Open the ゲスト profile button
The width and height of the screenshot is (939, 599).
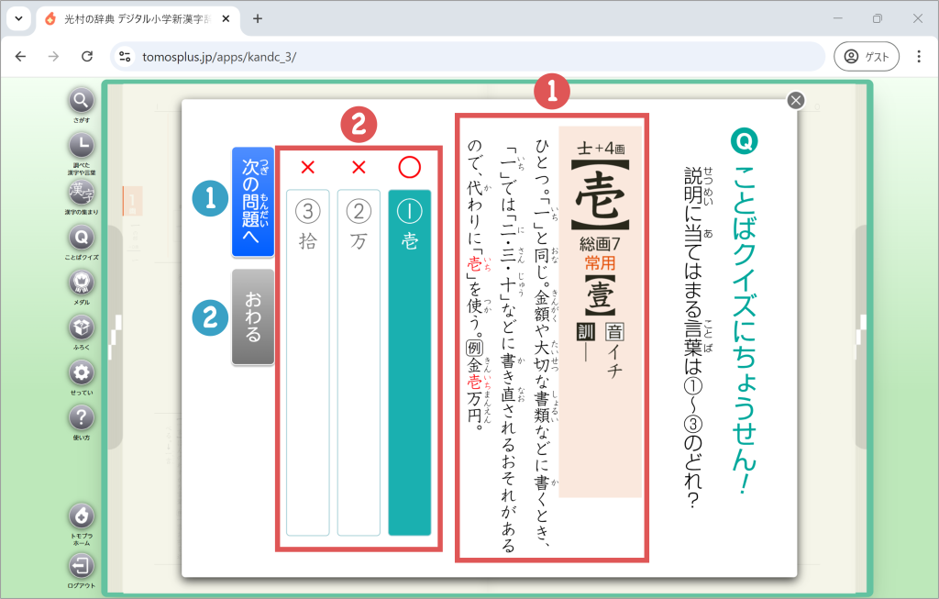pos(867,56)
